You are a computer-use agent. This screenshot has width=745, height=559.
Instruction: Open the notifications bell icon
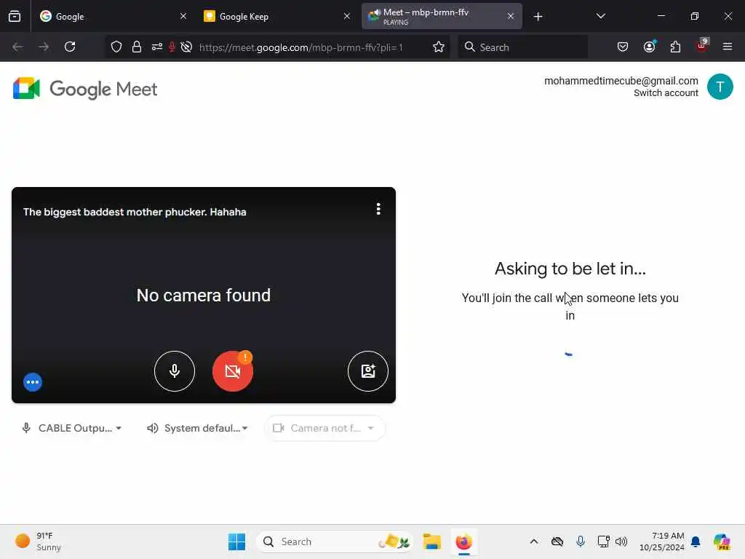[x=696, y=542]
